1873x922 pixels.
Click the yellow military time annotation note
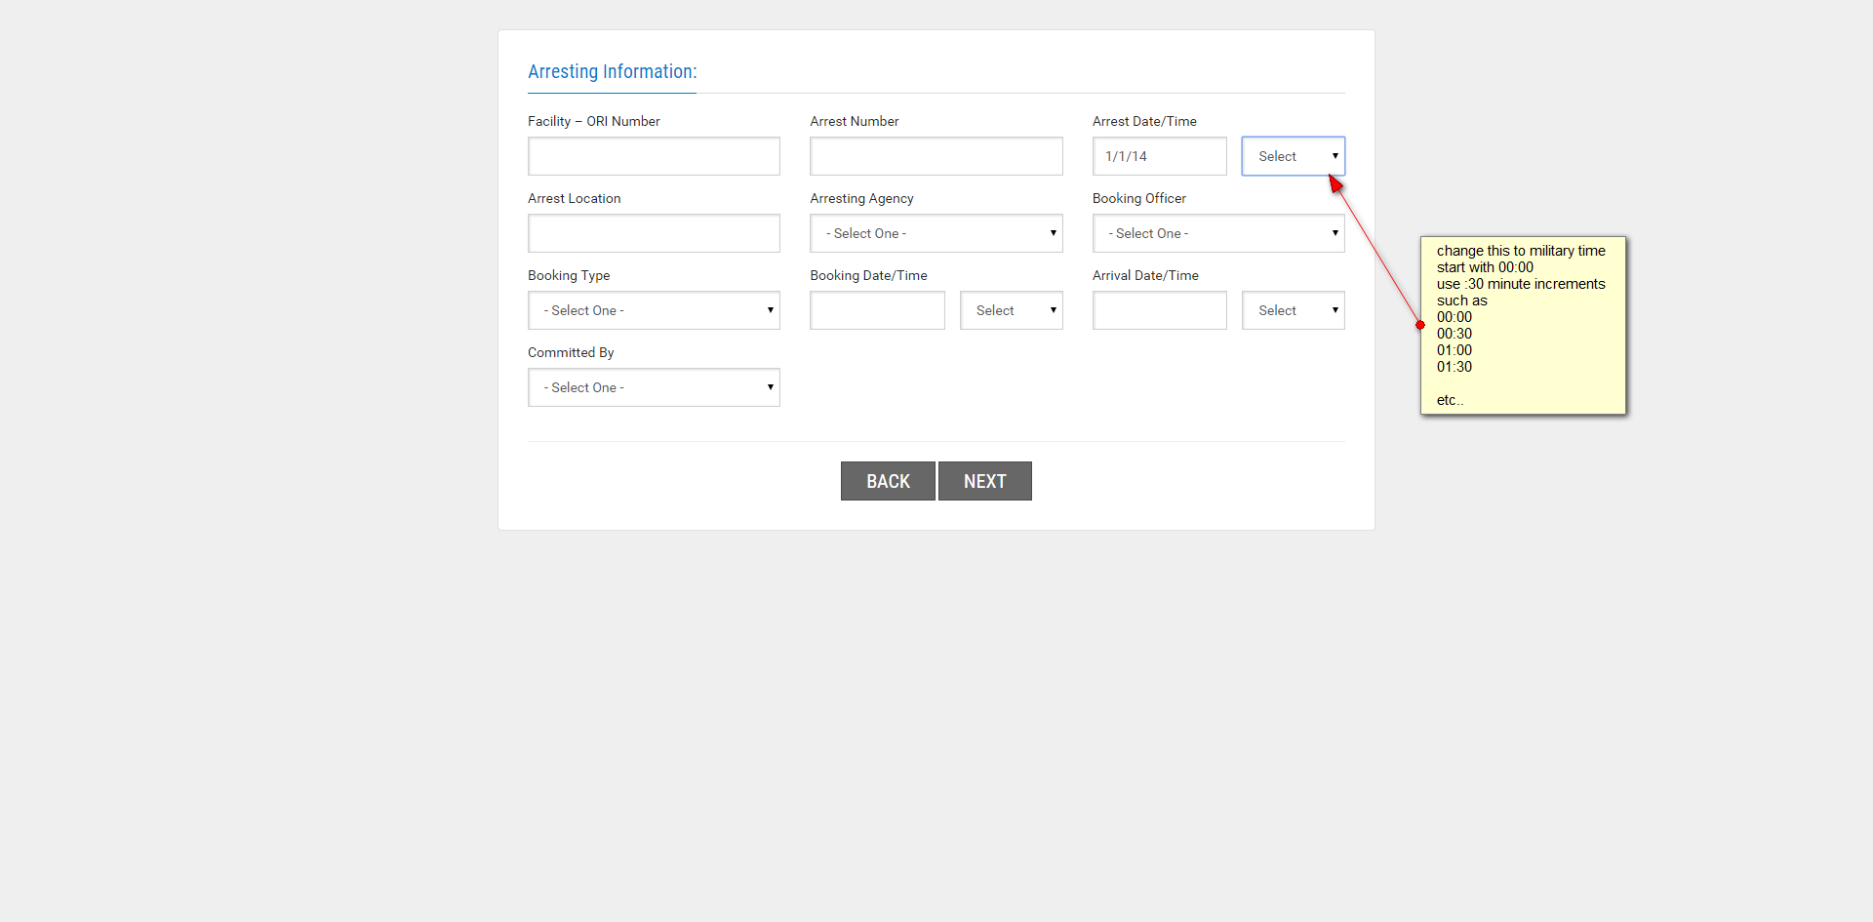click(x=1523, y=325)
